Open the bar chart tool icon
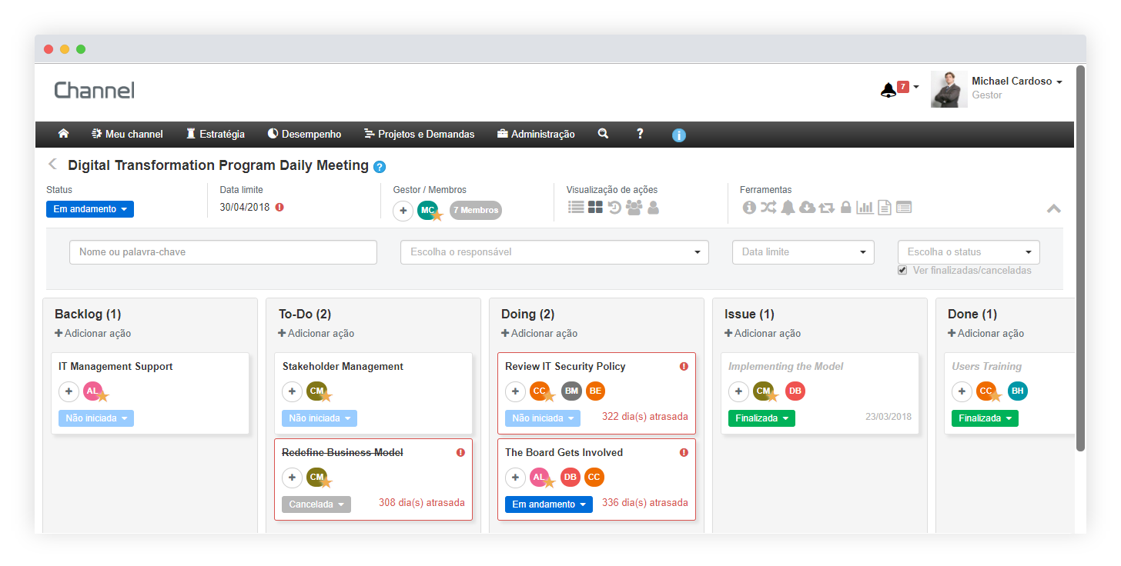The image size is (1121, 566). [x=865, y=207]
